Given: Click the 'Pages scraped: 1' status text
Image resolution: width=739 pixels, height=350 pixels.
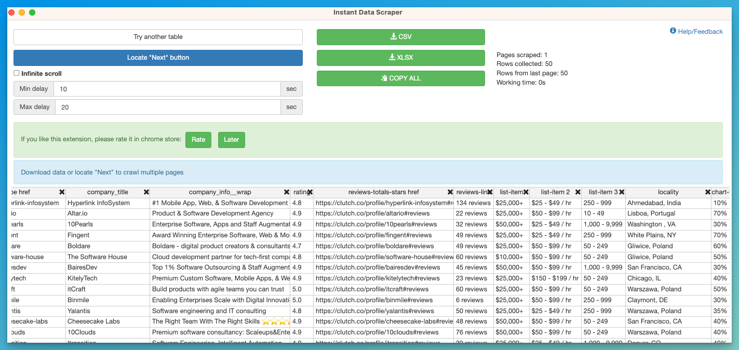Looking at the screenshot, I should pyautogui.click(x=522, y=55).
